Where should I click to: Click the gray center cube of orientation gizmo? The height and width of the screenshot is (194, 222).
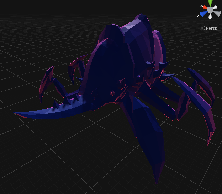click(210, 10)
